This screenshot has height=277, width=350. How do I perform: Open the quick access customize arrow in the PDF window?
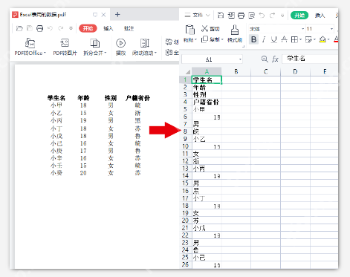pyautogui.click(x=71, y=28)
